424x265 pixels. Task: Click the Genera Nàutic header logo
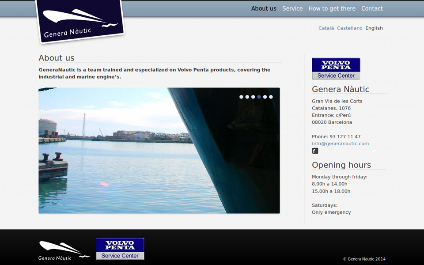(80, 21)
